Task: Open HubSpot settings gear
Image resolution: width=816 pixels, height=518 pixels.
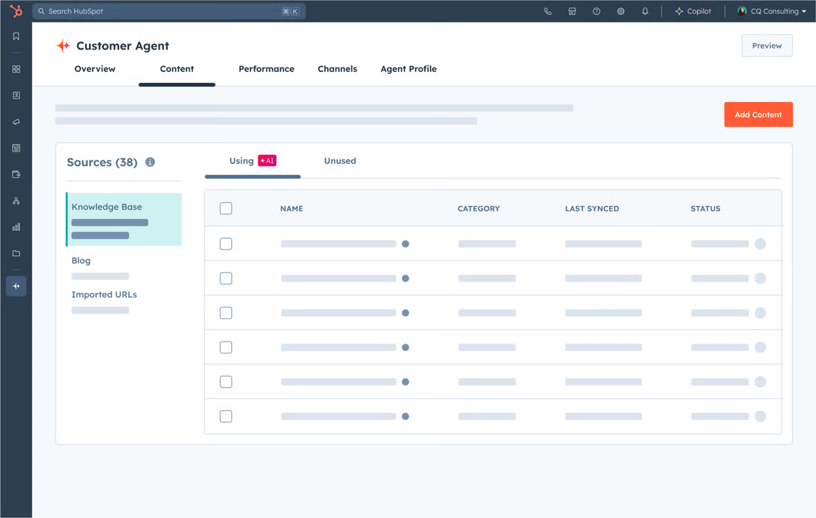Action: (x=620, y=11)
